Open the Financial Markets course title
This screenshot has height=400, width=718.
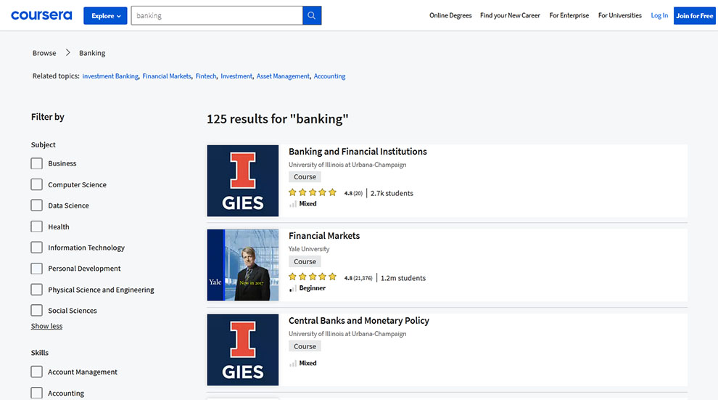pyautogui.click(x=324, y=236)
